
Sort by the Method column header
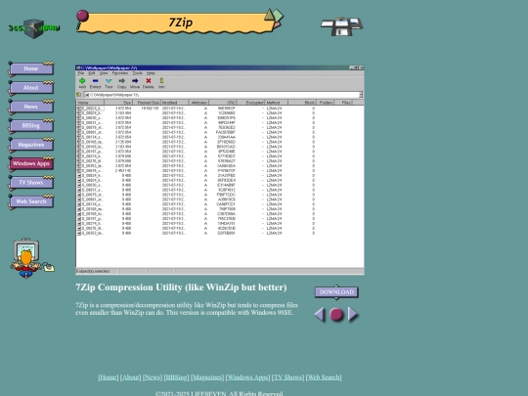click(277, 103)
